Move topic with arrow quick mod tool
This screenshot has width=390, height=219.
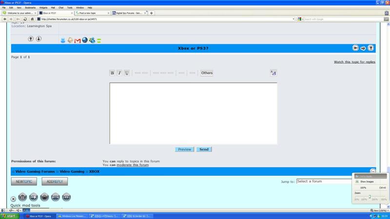(33, 197)
